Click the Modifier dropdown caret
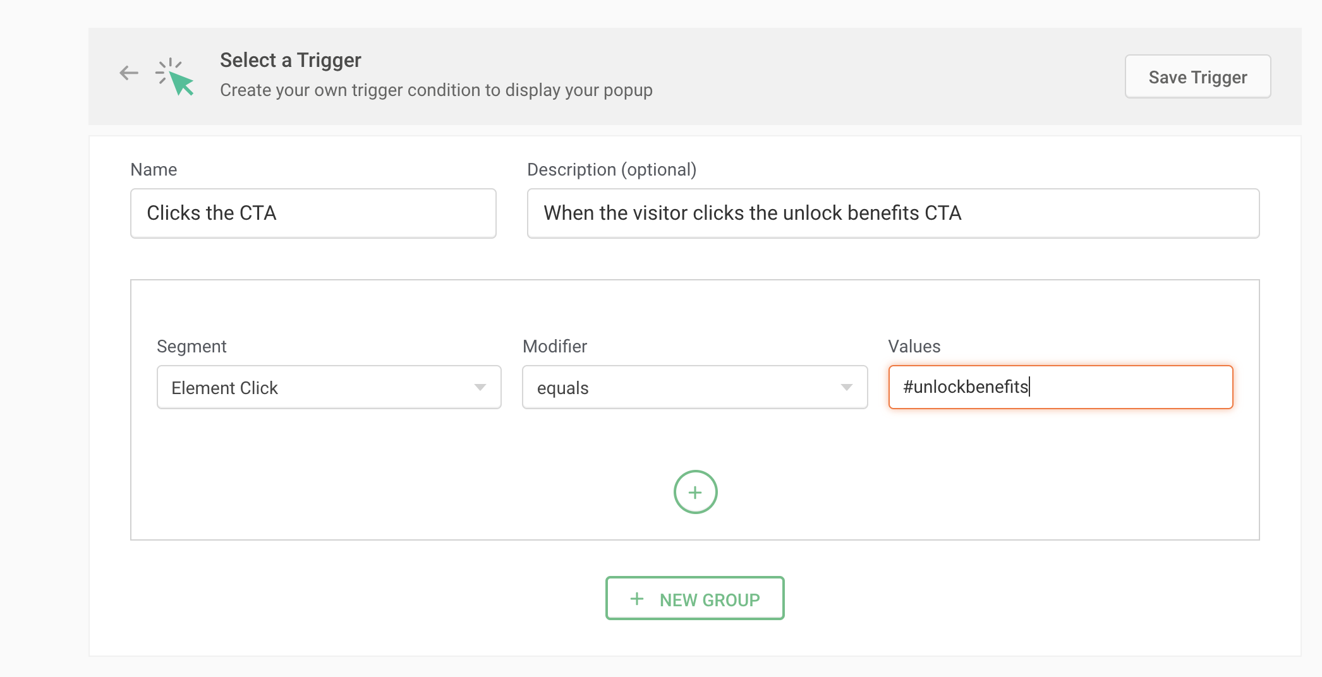 (846, 387)
